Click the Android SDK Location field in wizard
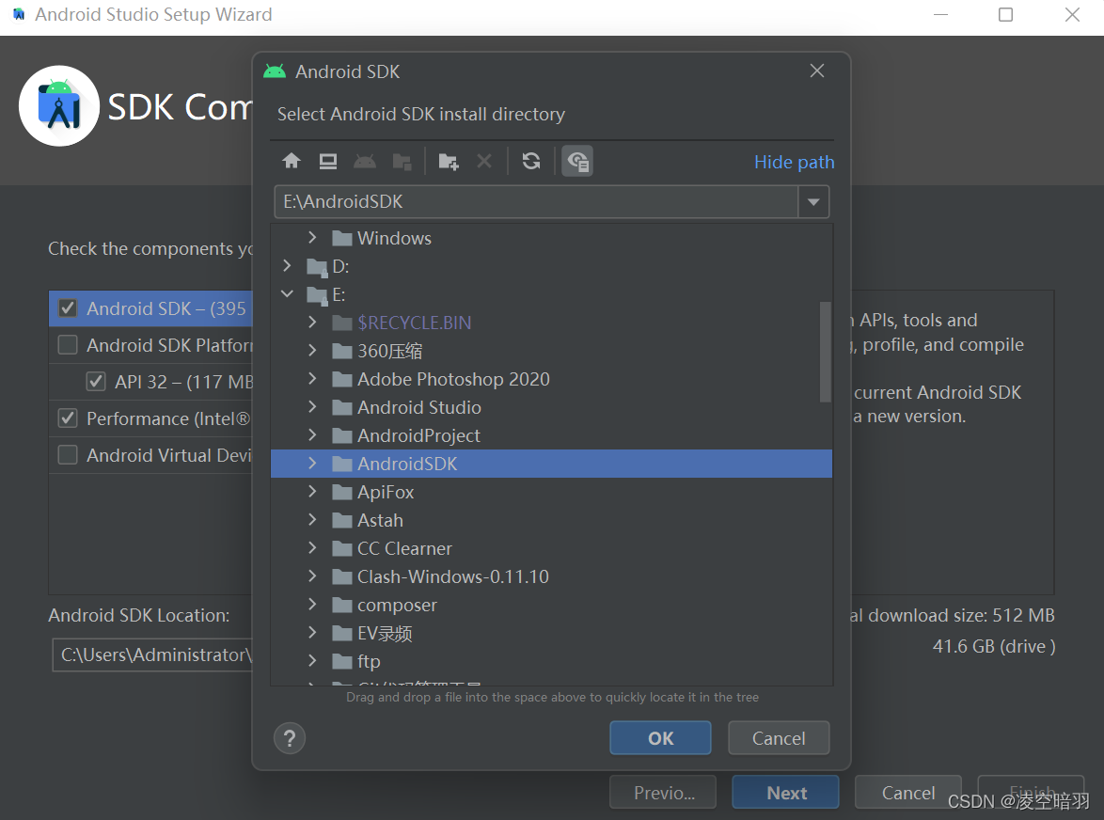Image resolution: width=1104 pixels, height=820 pixels. coord(152,655)
